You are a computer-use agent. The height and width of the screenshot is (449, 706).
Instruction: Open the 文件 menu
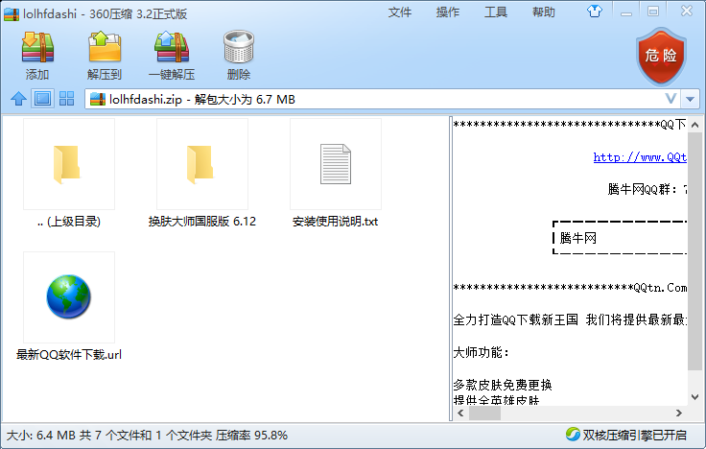click(x=400, y=12)
